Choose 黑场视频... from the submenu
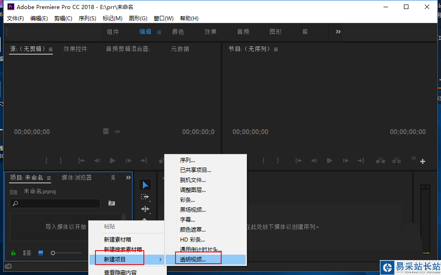The width and height of the screenshot is (441, 275). pos(206,210)
